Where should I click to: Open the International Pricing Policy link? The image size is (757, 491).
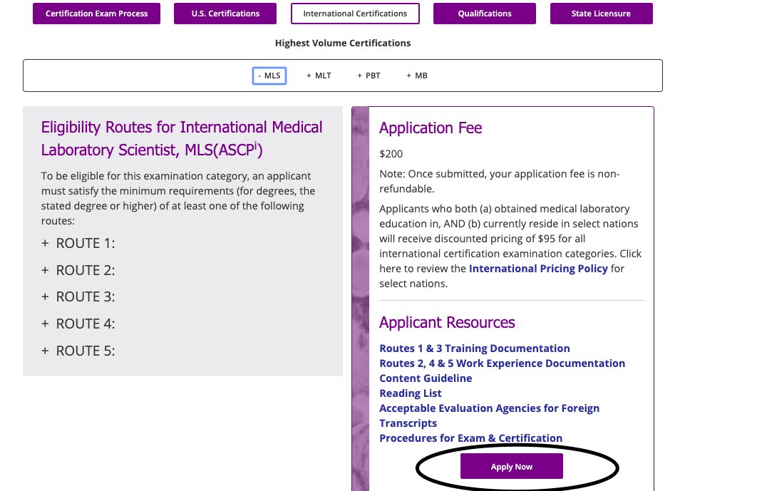538,269
